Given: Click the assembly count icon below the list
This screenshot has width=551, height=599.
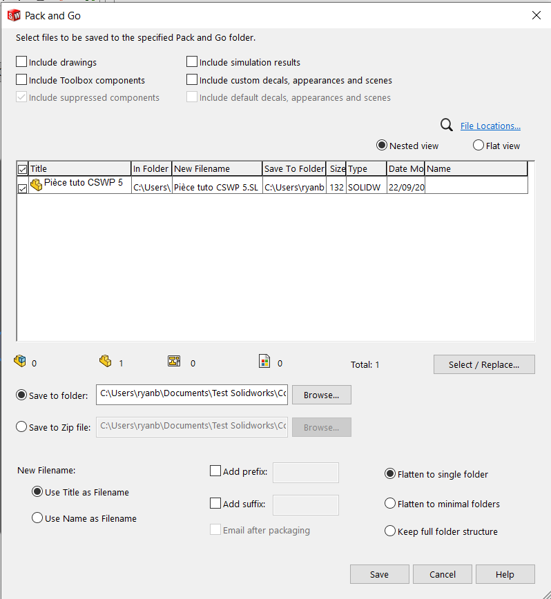Looking at the screenshot, I should tap(19, 362).
